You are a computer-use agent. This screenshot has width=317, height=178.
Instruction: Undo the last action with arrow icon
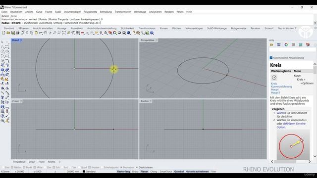(41, 33)
